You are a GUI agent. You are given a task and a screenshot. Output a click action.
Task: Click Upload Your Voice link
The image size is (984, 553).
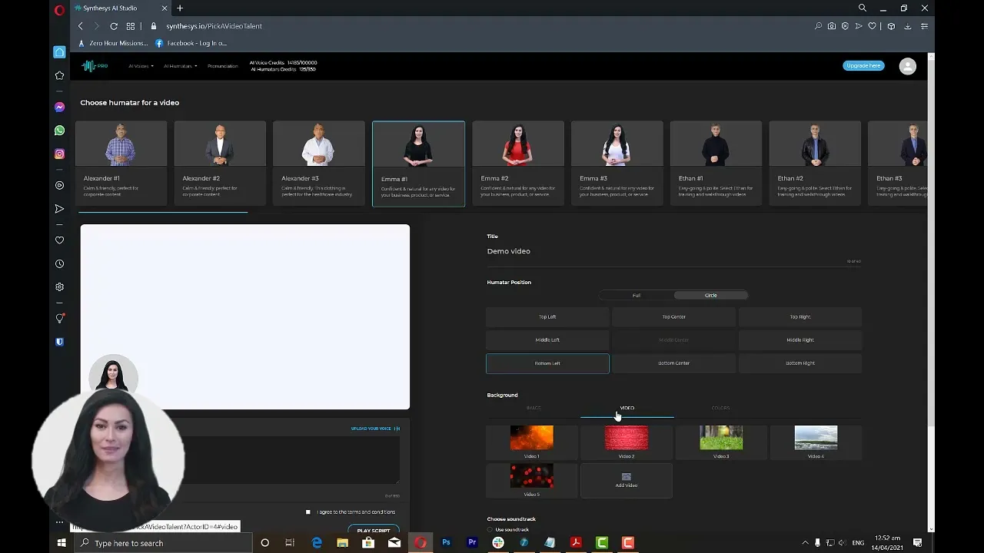(x=375, y=429)
